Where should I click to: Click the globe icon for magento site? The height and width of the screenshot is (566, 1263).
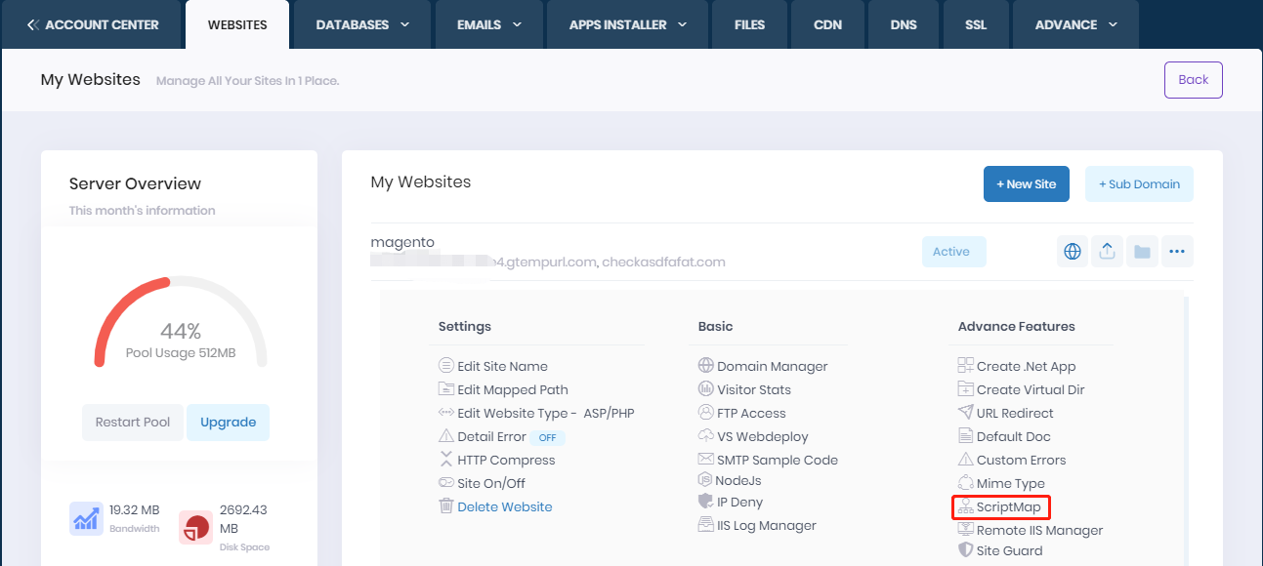[1073, 252]
